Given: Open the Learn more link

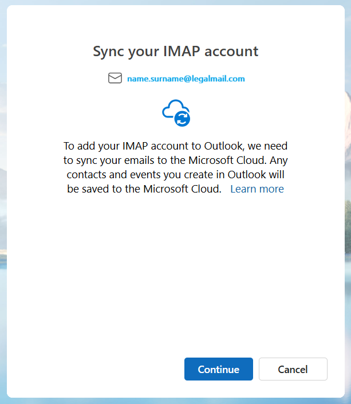Looking at the screenshot, I should coord(257,189).
